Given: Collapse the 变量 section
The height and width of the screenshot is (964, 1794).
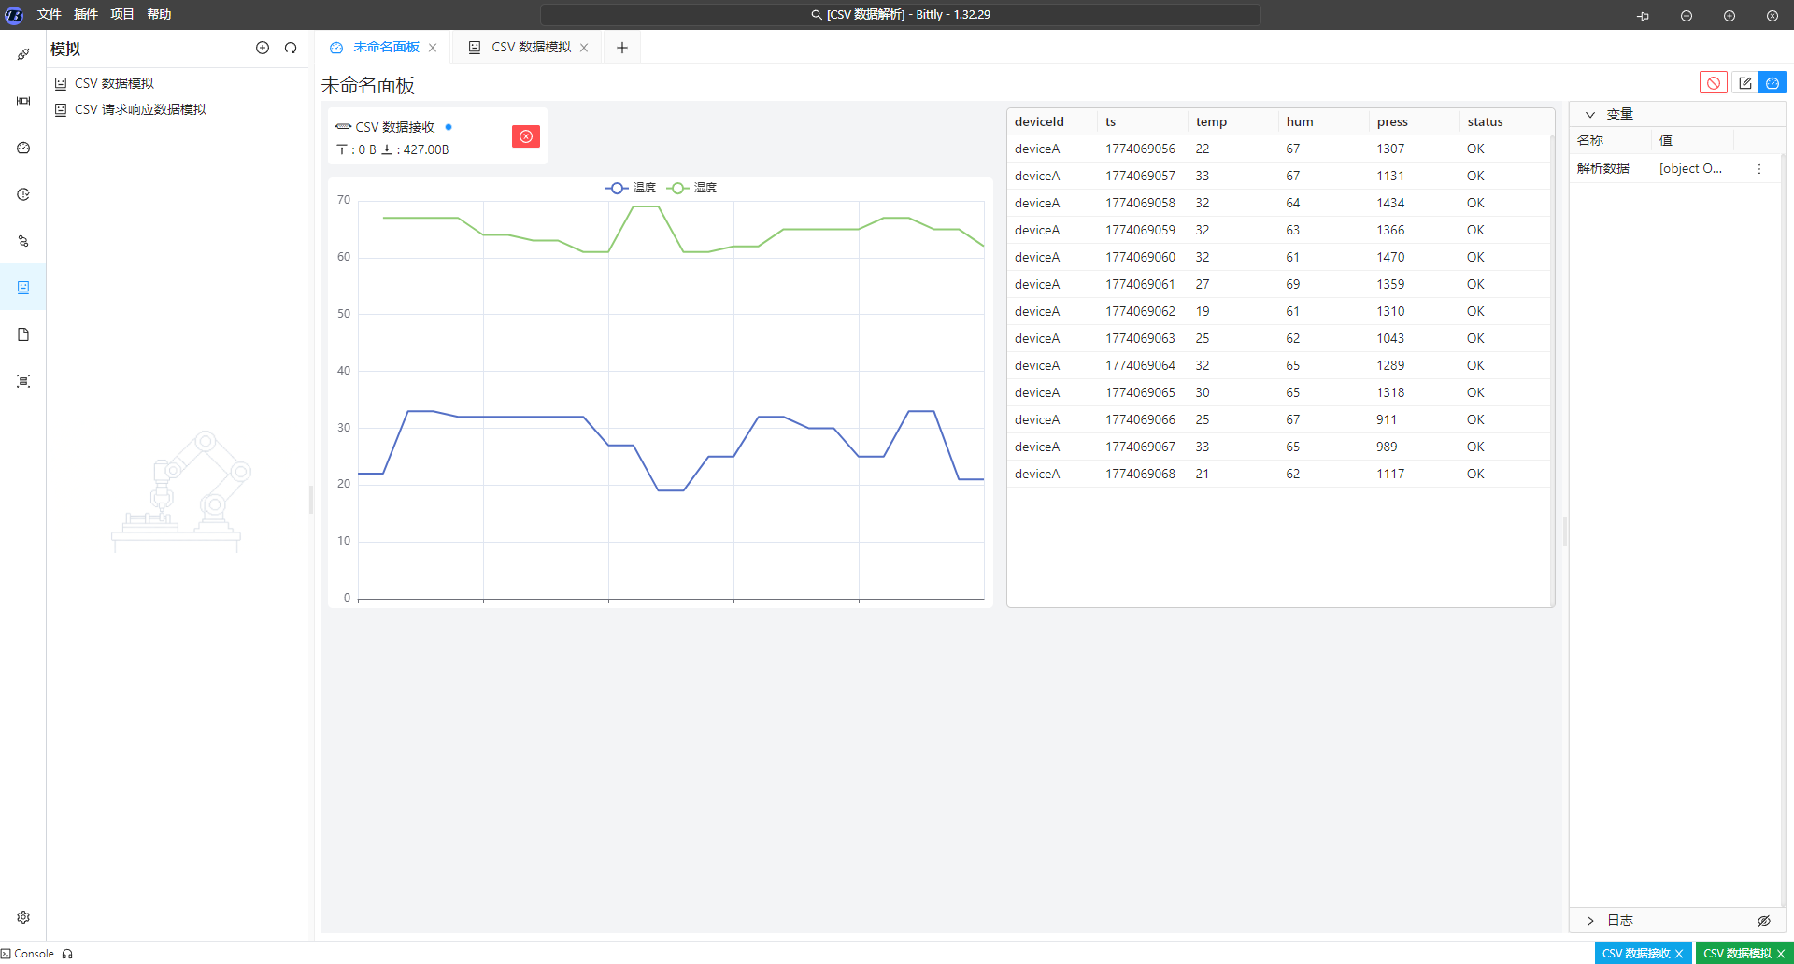Looking at the screenshot, I should tap(1590, 114).
